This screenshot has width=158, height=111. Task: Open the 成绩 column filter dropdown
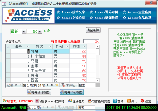point(84,47)
